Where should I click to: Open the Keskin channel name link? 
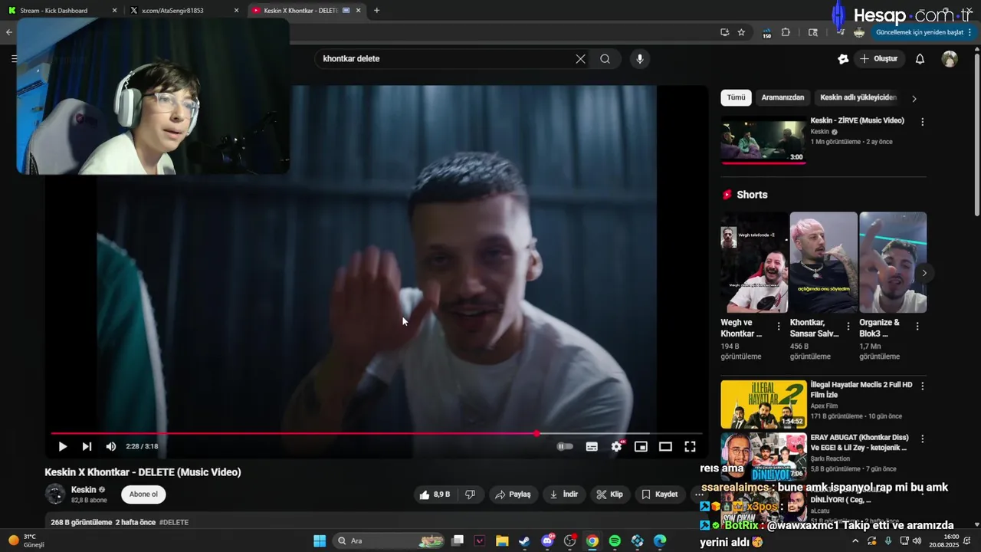[84, 490]
